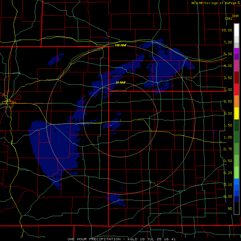Select the black ND swatch at legend bottom
The height and width of the screenshot is (241, 241).
click(x=236, y=208)
